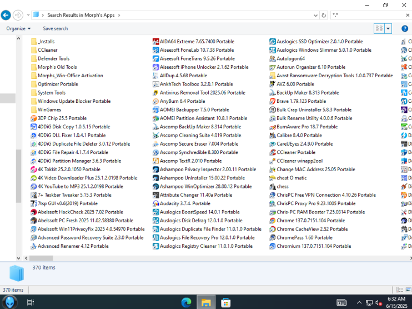
Task: Click the Aiseesoft FoneLab 10.7.38 Portable icon
Action: 155,50
